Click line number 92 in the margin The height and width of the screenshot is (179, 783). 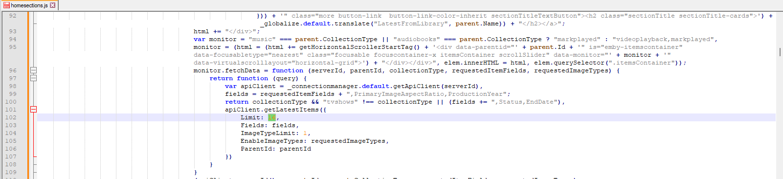coord(13,16)
